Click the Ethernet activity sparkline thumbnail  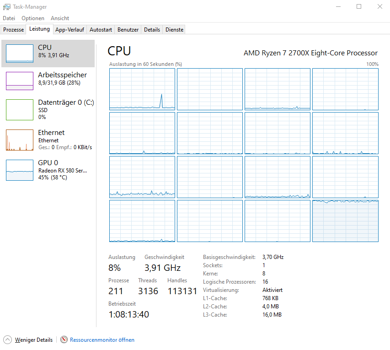pyautogui.click(x=19, y=140)
